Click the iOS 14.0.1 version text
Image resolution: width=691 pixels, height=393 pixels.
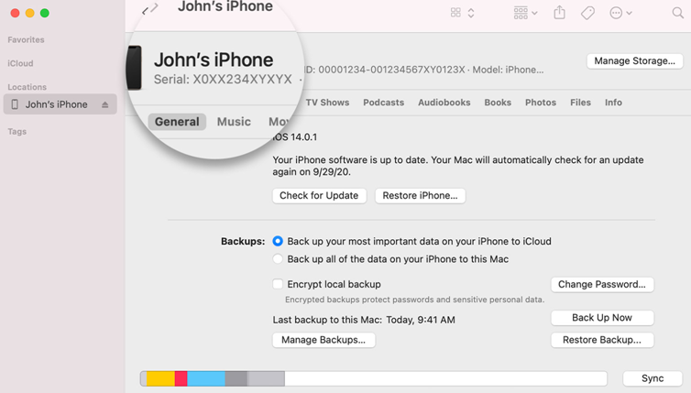(x=295, y=137)
